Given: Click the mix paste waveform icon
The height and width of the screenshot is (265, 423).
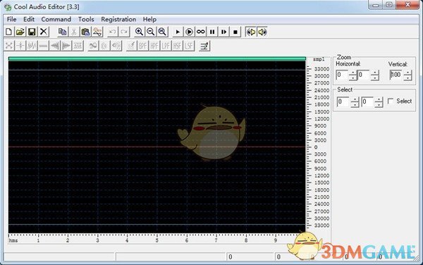Looking at the screenshot, I should pos(97,32).
